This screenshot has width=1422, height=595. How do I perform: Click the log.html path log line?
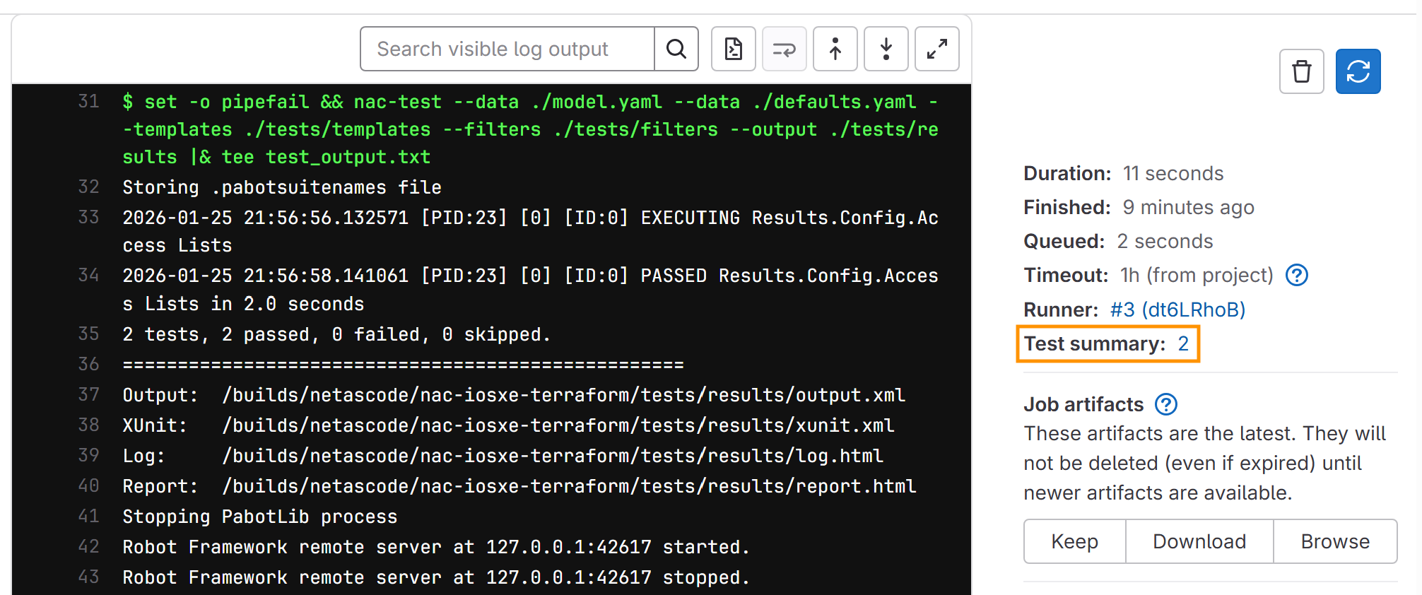tap(503, 456)
